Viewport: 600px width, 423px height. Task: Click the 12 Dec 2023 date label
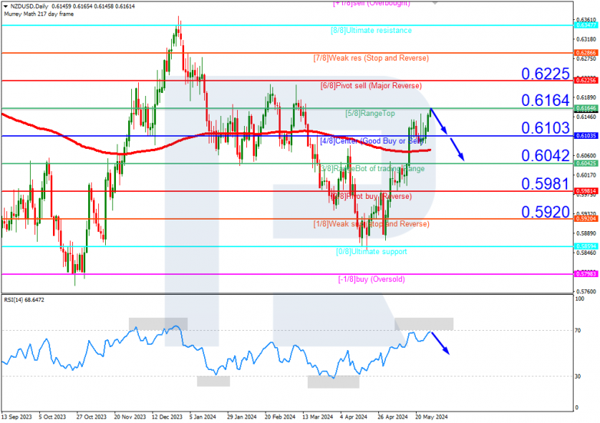(167, 417)
